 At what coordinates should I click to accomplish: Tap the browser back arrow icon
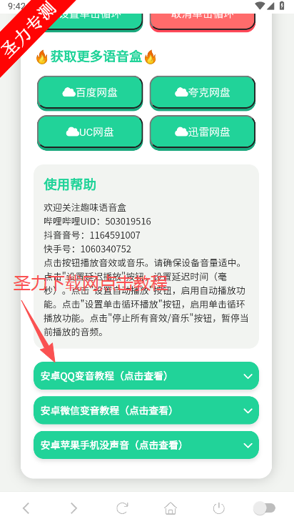point(26,508)
